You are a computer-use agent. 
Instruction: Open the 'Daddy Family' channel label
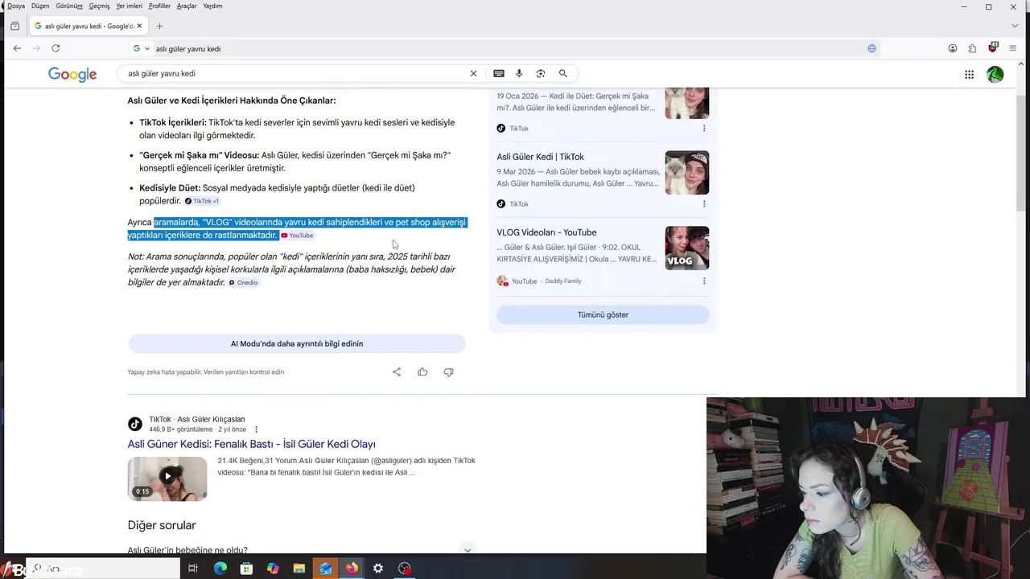click(x=563, y=281)
